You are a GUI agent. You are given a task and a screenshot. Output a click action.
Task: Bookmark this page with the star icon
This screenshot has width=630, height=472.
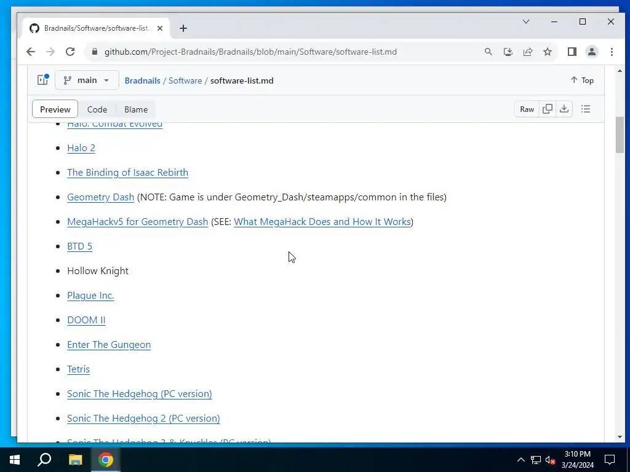pyautogui.click(x=547, y=52)
